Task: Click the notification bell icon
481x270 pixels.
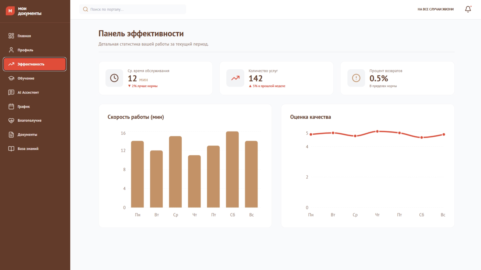Action: pyautogui.click(x=468, y=9)
